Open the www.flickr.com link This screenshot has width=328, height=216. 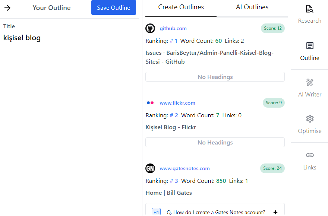click(x=177, y=103)
